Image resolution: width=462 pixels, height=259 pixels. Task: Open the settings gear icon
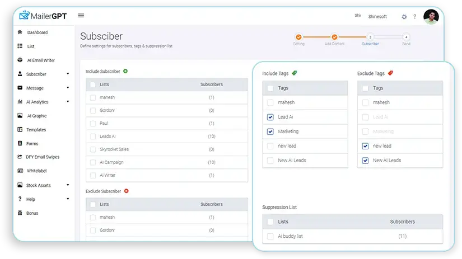pos(404,17)
